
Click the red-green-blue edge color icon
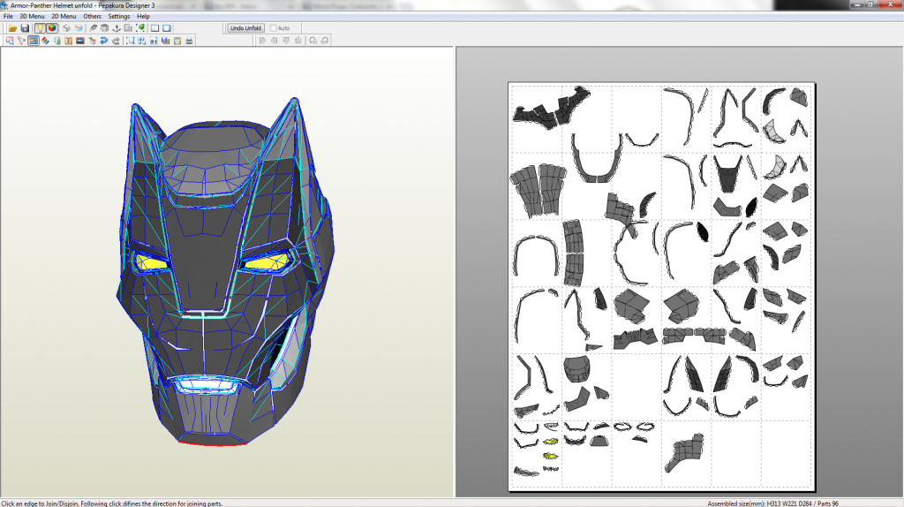(45, 41)
